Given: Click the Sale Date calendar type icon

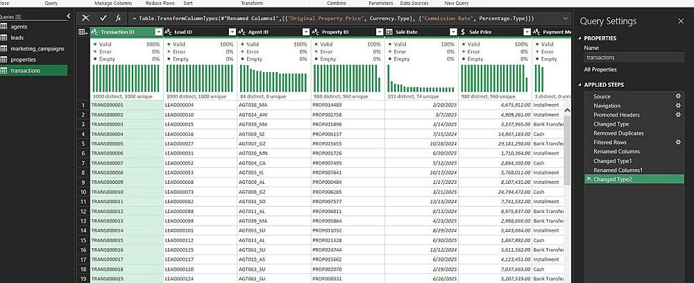Looking at the screenshot, I should pos(389,32).
